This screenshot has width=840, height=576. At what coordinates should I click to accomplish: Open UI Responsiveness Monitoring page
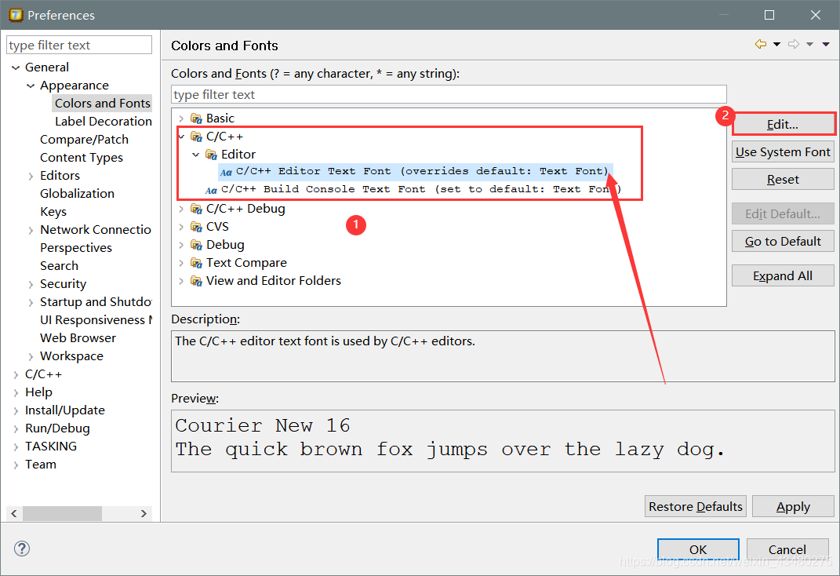pos(96,320)
